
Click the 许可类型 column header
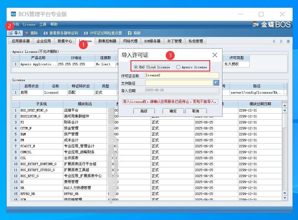coord(236,58)
